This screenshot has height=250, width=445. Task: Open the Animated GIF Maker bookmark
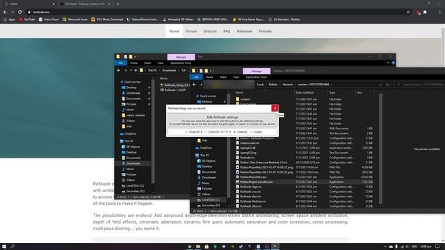[178, 19]
